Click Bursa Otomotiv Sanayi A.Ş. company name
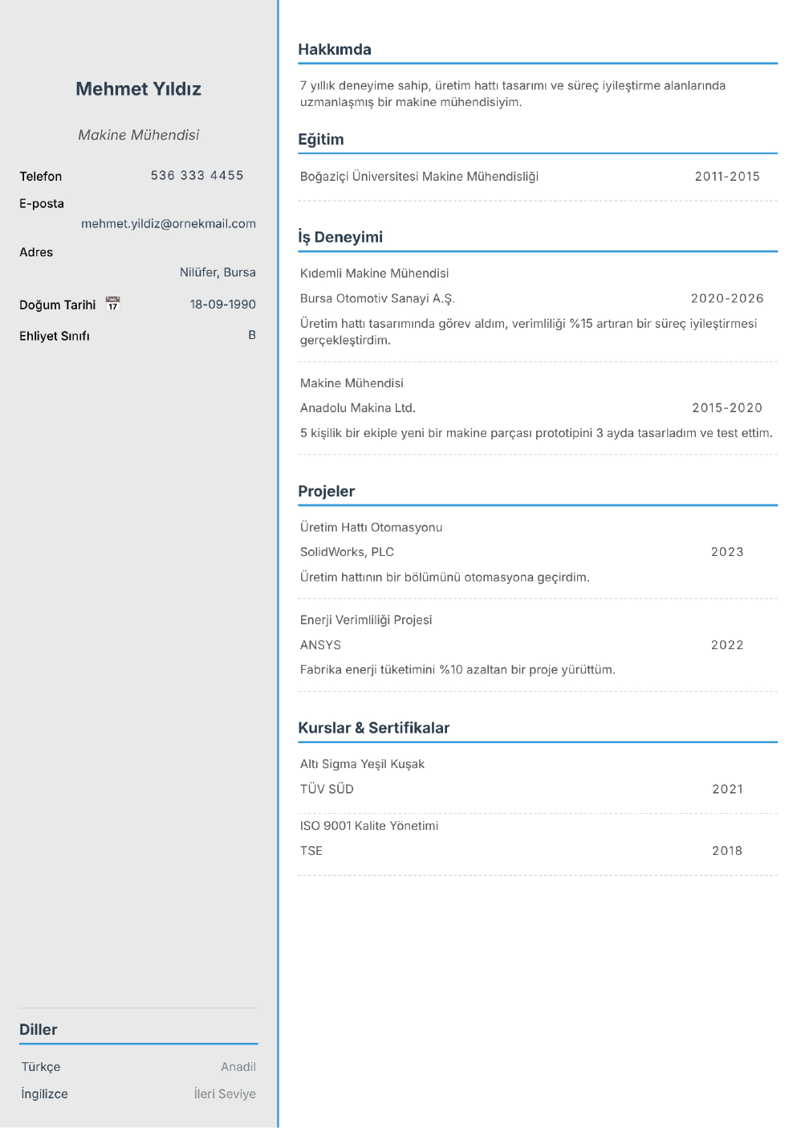Image resolution: width=797 pixels, height=1128 pixels. tap(377, 299)
